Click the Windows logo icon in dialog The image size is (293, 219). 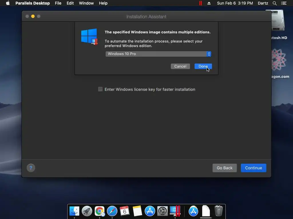pos(89,37)
